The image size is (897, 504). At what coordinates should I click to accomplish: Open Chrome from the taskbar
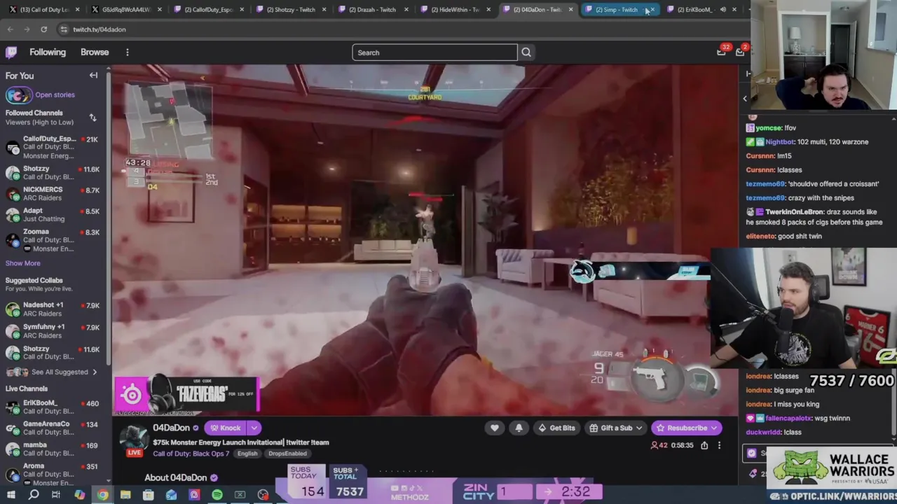(102, 496)
